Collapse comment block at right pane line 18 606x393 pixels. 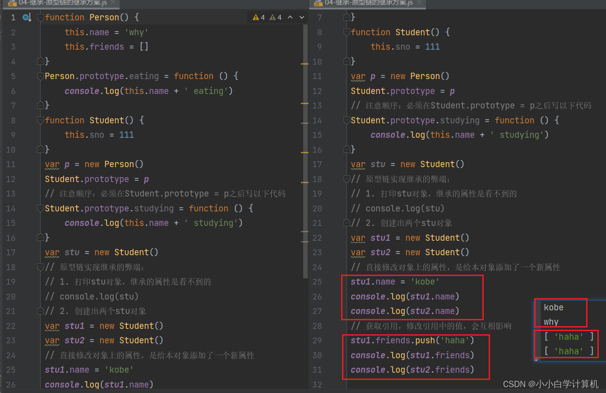(x=347, y=179)
